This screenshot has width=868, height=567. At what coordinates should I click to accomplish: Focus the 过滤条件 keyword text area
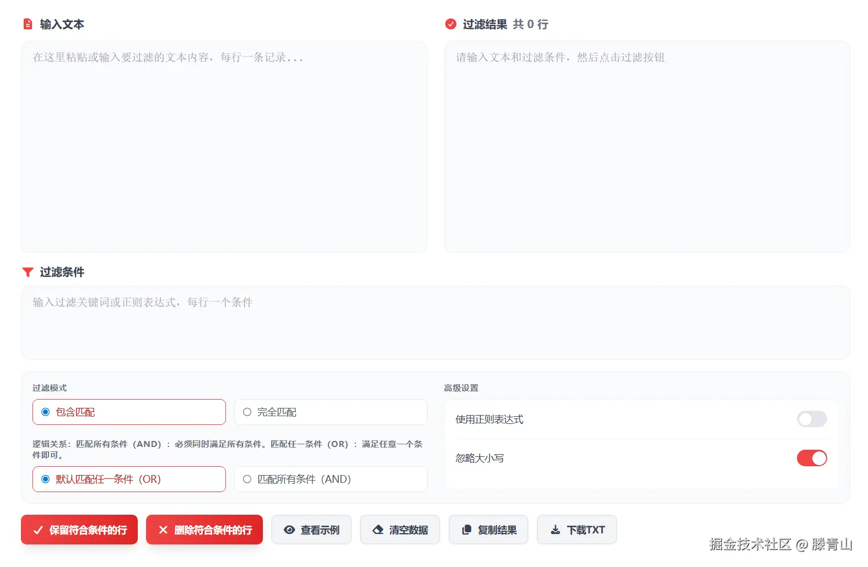coord(435,323)
